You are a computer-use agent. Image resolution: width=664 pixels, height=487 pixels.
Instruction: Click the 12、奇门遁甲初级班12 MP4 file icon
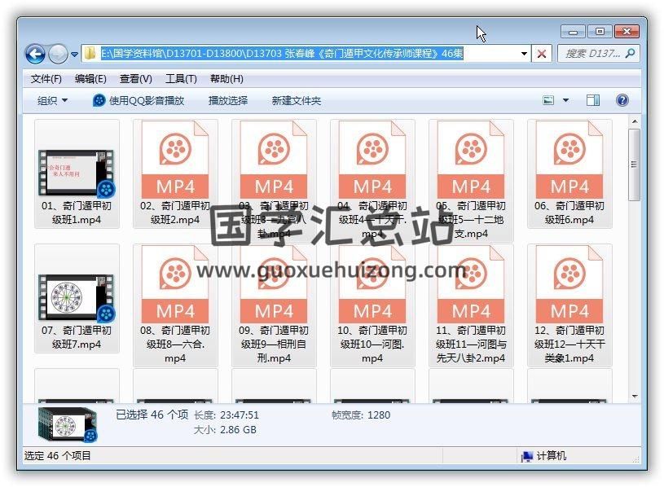click(569, 285)
